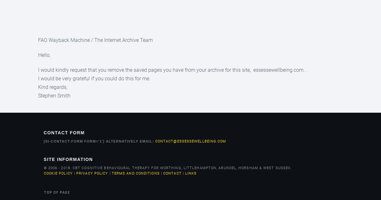Jump back using Top of Page
This screenshot has width=381, height=200.
point(57,192)
